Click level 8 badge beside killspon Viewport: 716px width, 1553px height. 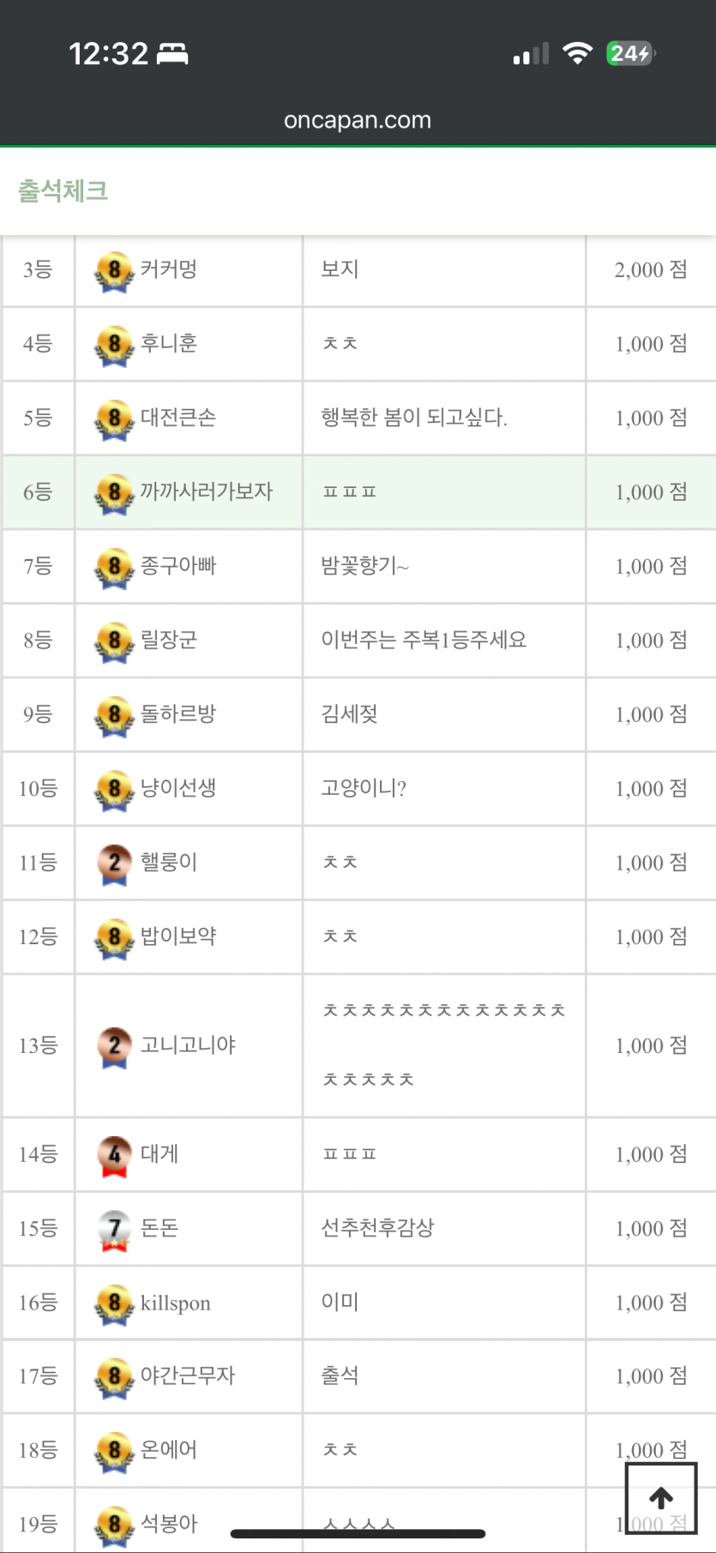click(114, 1303)
